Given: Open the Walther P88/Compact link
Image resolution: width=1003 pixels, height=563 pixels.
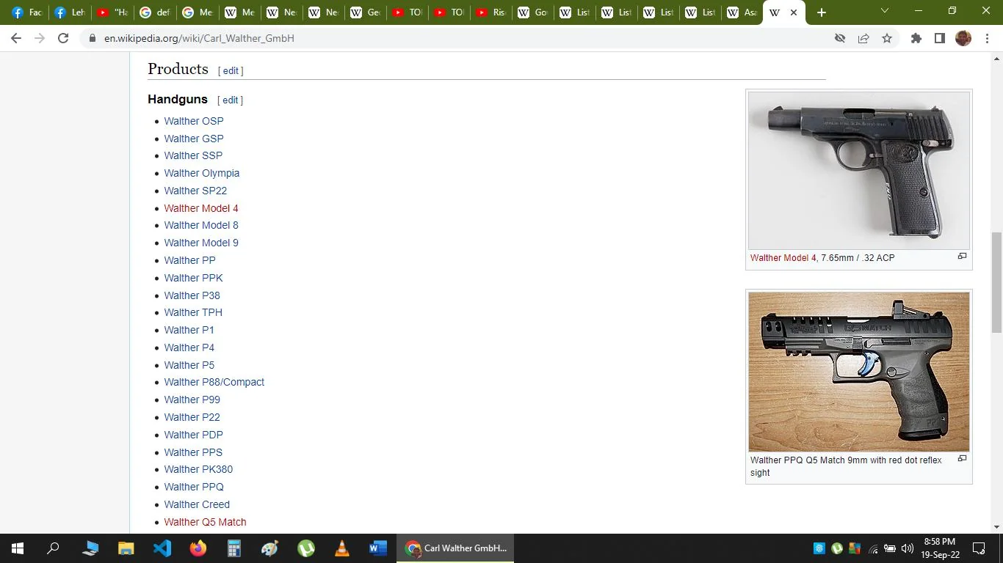Looking at the screenshot, I should point(214,382).
